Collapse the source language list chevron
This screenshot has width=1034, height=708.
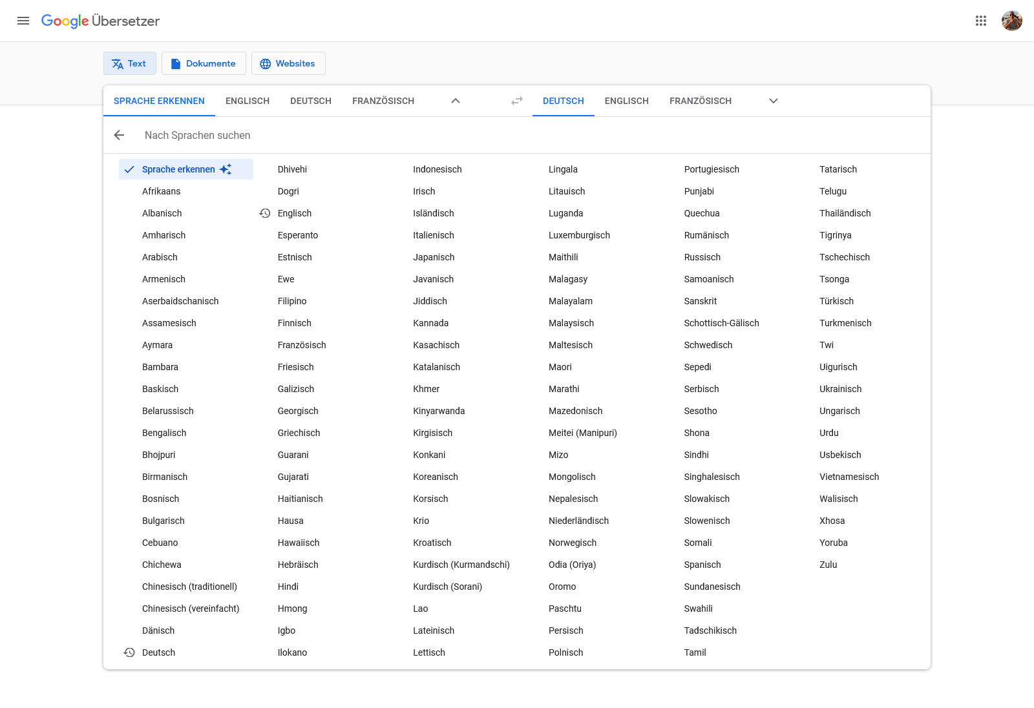[456, 101]
